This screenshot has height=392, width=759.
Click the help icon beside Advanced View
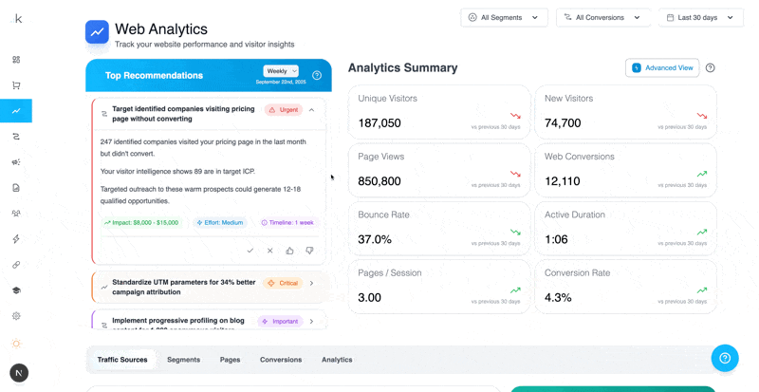point(710,68)
